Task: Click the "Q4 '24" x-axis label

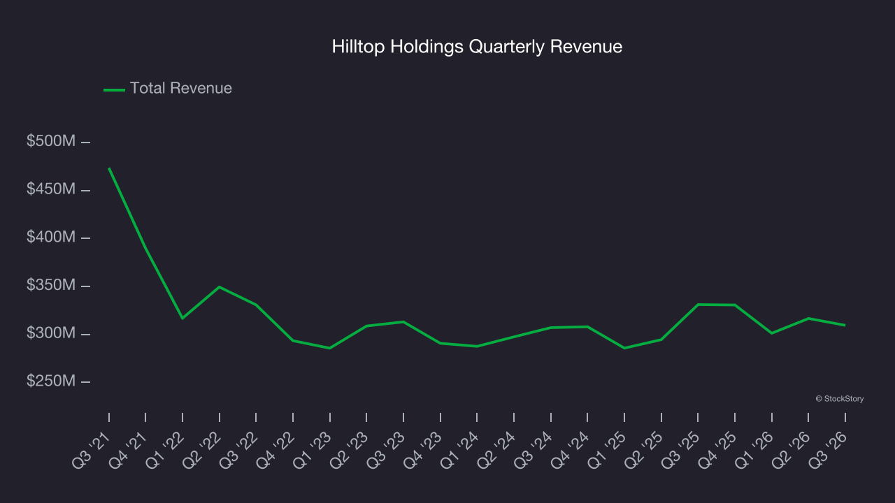Action: 571,449
